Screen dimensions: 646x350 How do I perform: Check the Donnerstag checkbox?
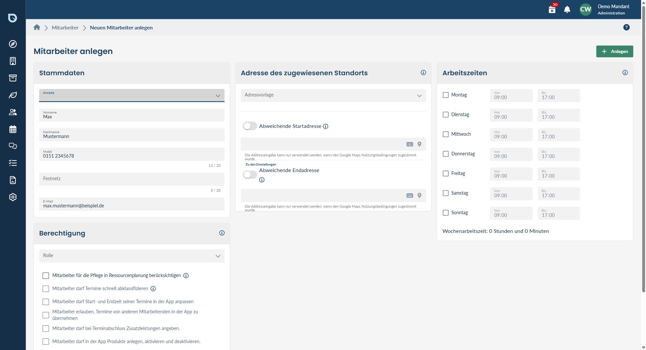[x=446, y=154]
